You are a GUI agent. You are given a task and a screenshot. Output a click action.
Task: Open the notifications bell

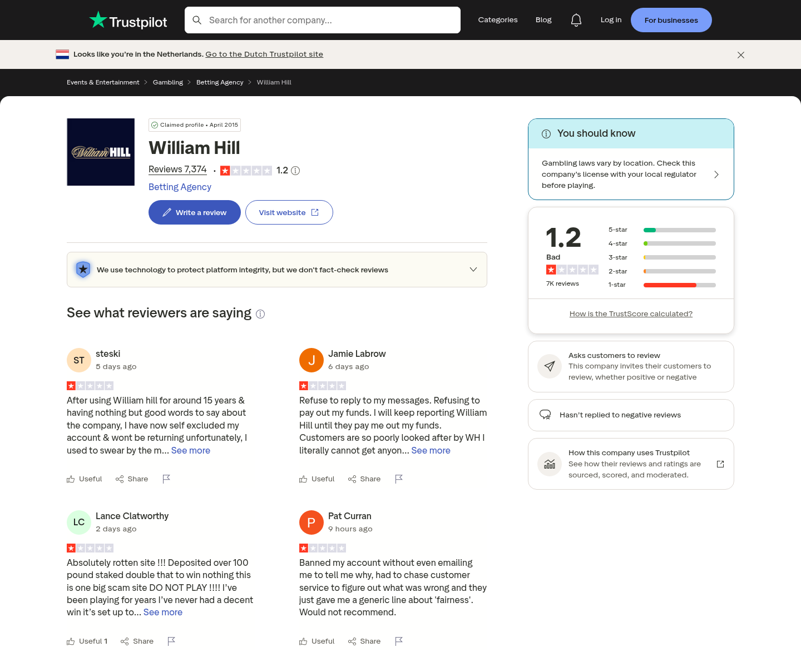tap(576, 20)
